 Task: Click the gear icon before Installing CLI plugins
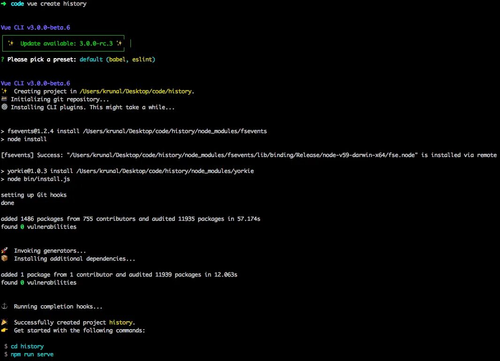(4, 107)
